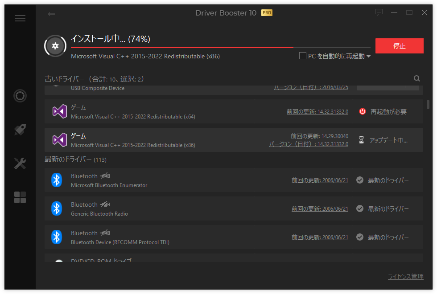Click バージョン（日付）: 14.32.31332.0 link

pyautogui.click(x=309, y=144)
